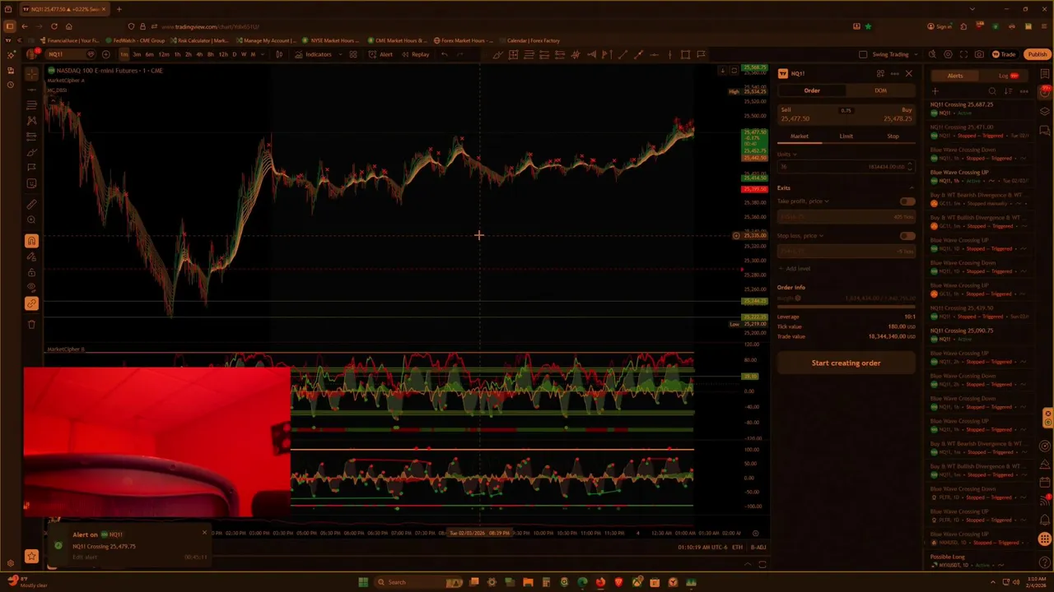
Task: Expand the favorite indicators dropdown arrow
Action: [x=340, y=54]
